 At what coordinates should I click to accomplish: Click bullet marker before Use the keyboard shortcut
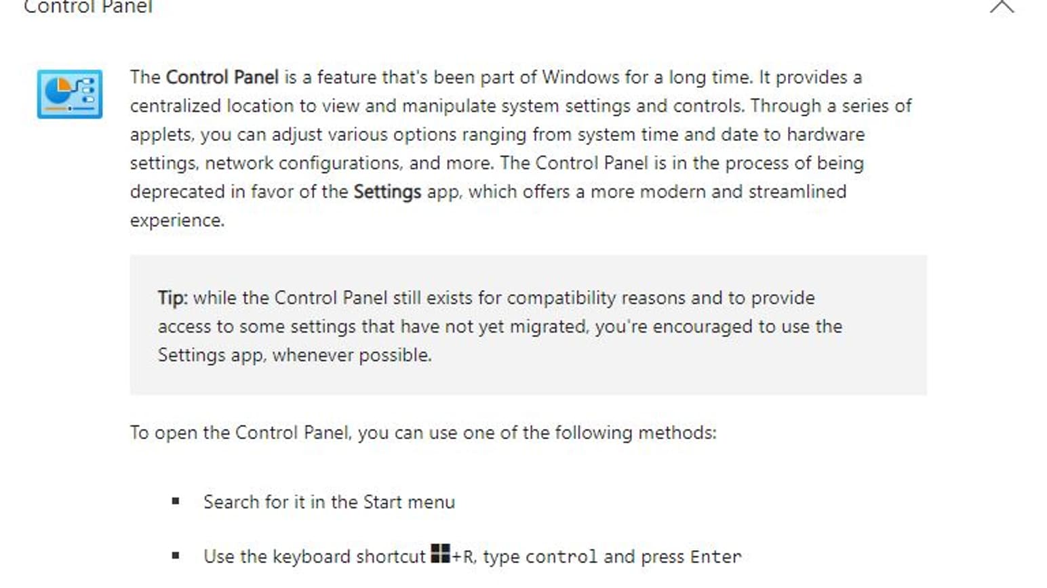pos(176,555)
